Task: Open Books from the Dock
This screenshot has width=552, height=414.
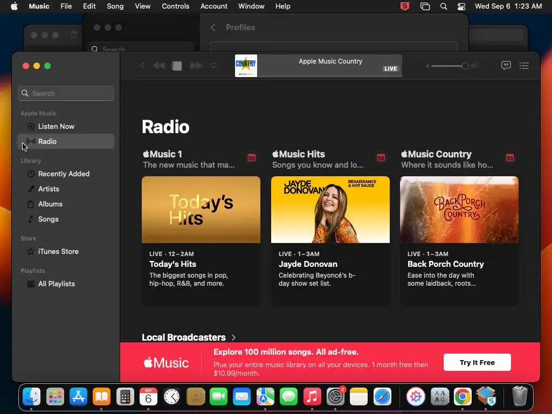Action: 101,397
